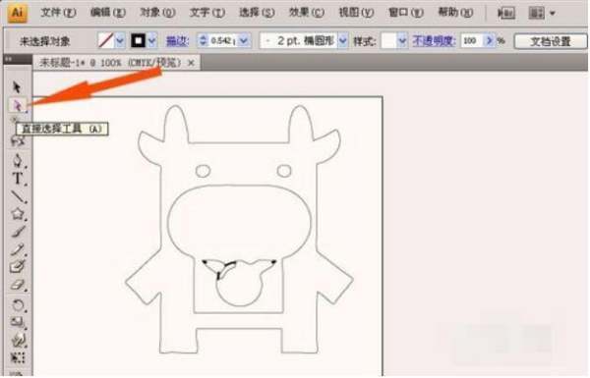The image size is (590, 378).
Task: Click the stroke weight value field
Action: tap(223, 40)
